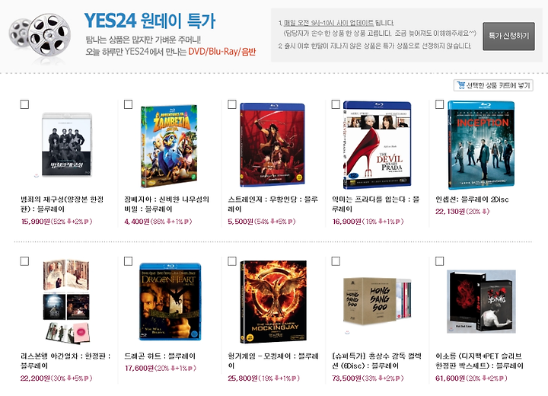548x396 pixels.
Task: Click the 스트레인저 : 무황인담 title link
Action: pos(273,204)
